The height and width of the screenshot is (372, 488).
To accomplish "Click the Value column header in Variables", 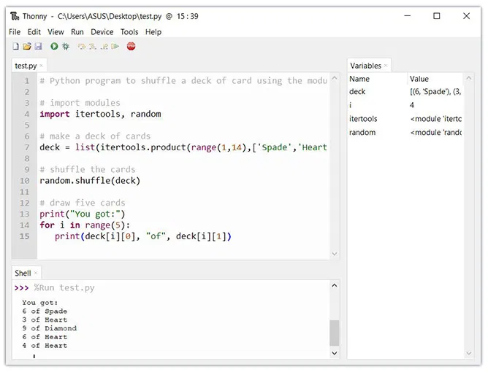I will 435,79.
